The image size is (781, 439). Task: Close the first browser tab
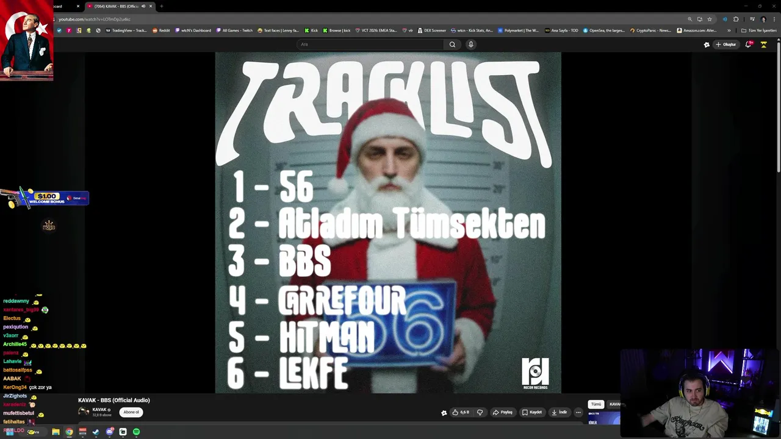[77, 6]
